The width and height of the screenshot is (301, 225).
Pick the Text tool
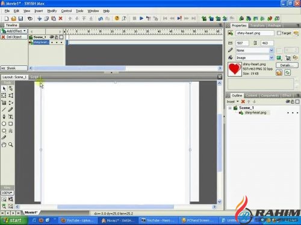click(11, 116)
